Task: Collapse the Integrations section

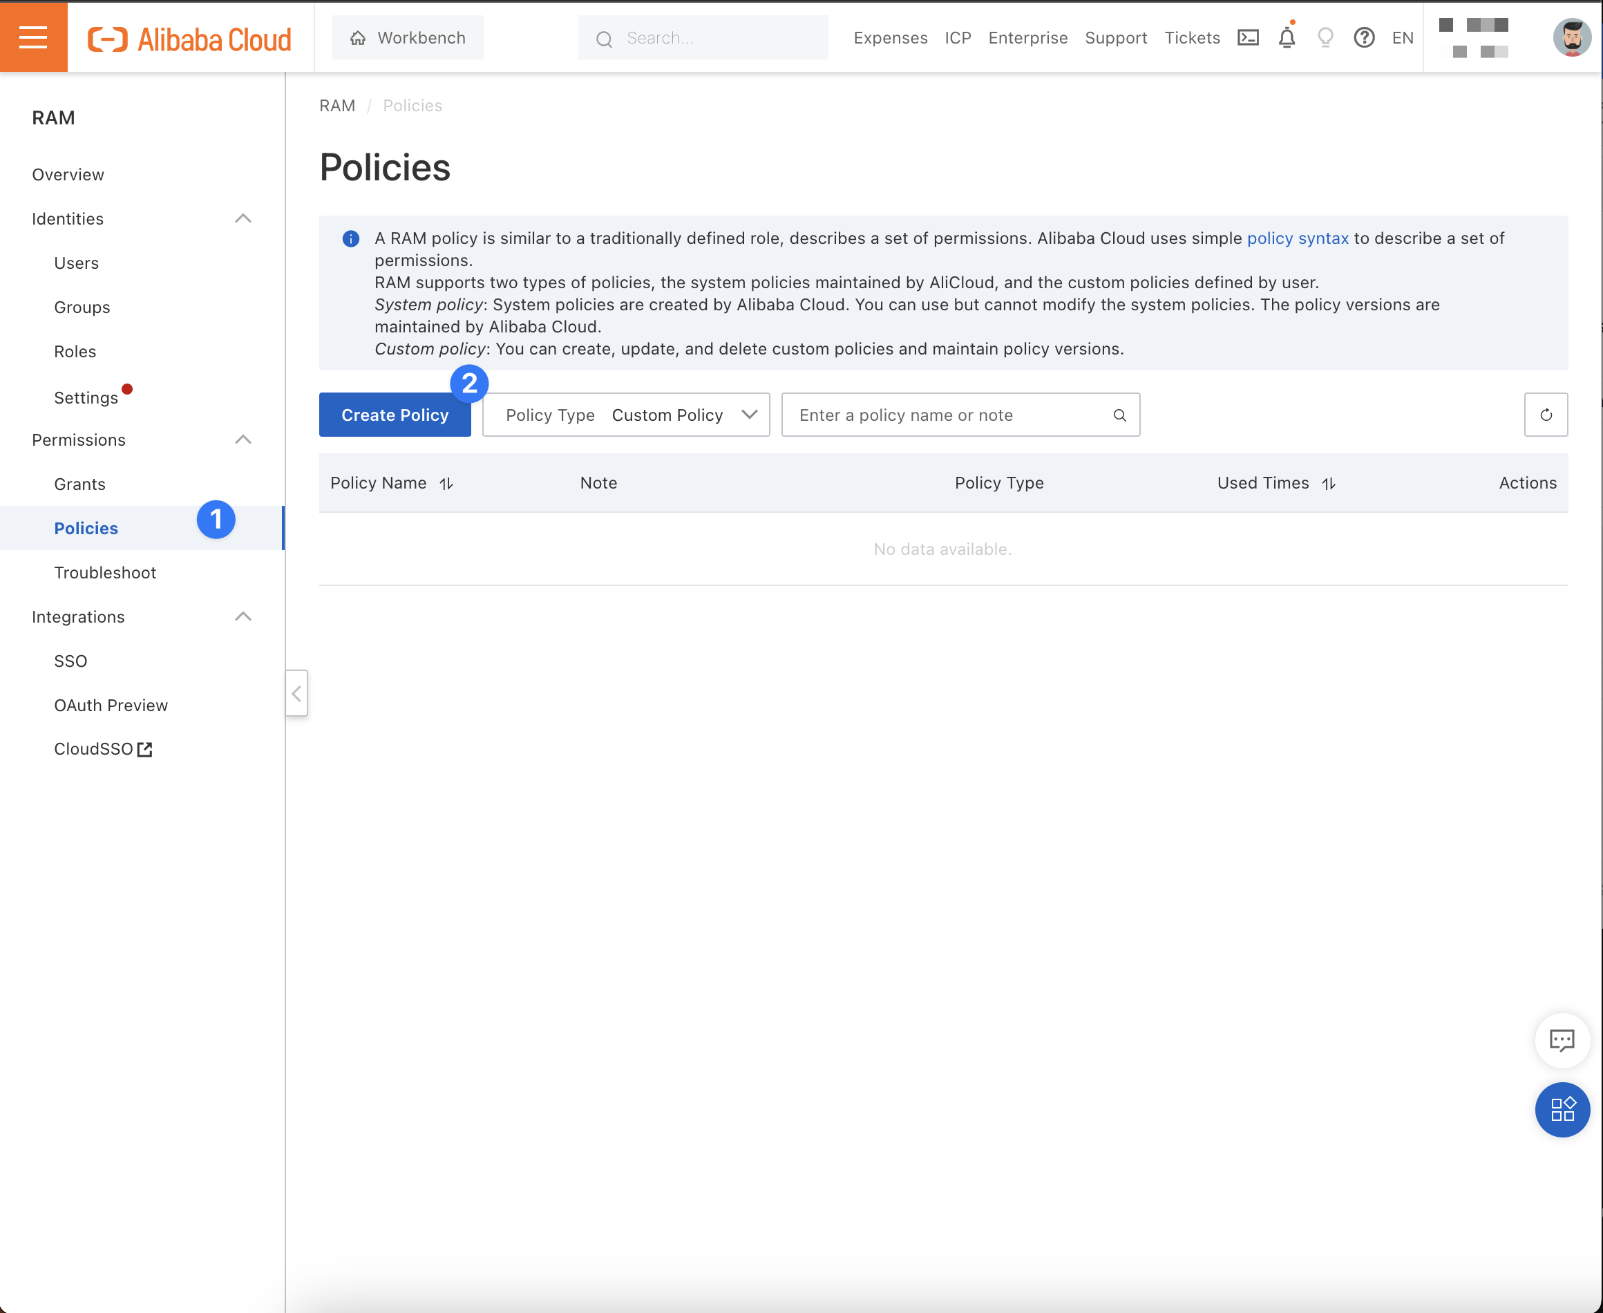Action: (243, 616)
